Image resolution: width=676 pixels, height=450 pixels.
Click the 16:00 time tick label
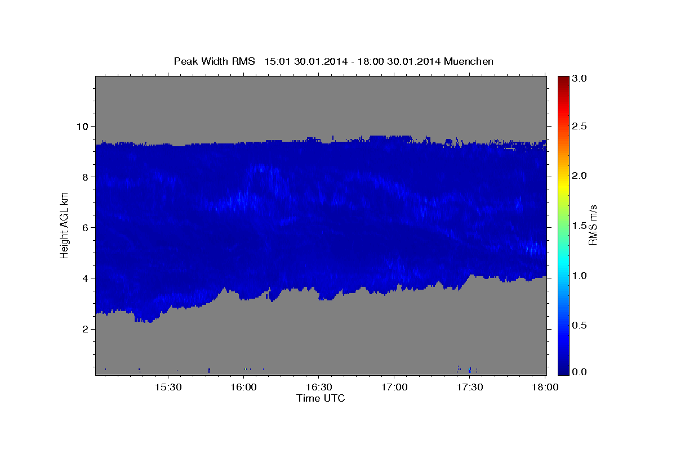coord(244,388)
